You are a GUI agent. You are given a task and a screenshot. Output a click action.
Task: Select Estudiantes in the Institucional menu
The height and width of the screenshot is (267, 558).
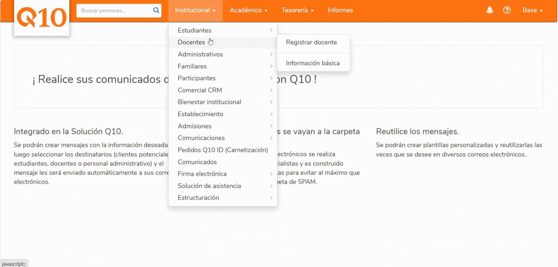point(223,30)
